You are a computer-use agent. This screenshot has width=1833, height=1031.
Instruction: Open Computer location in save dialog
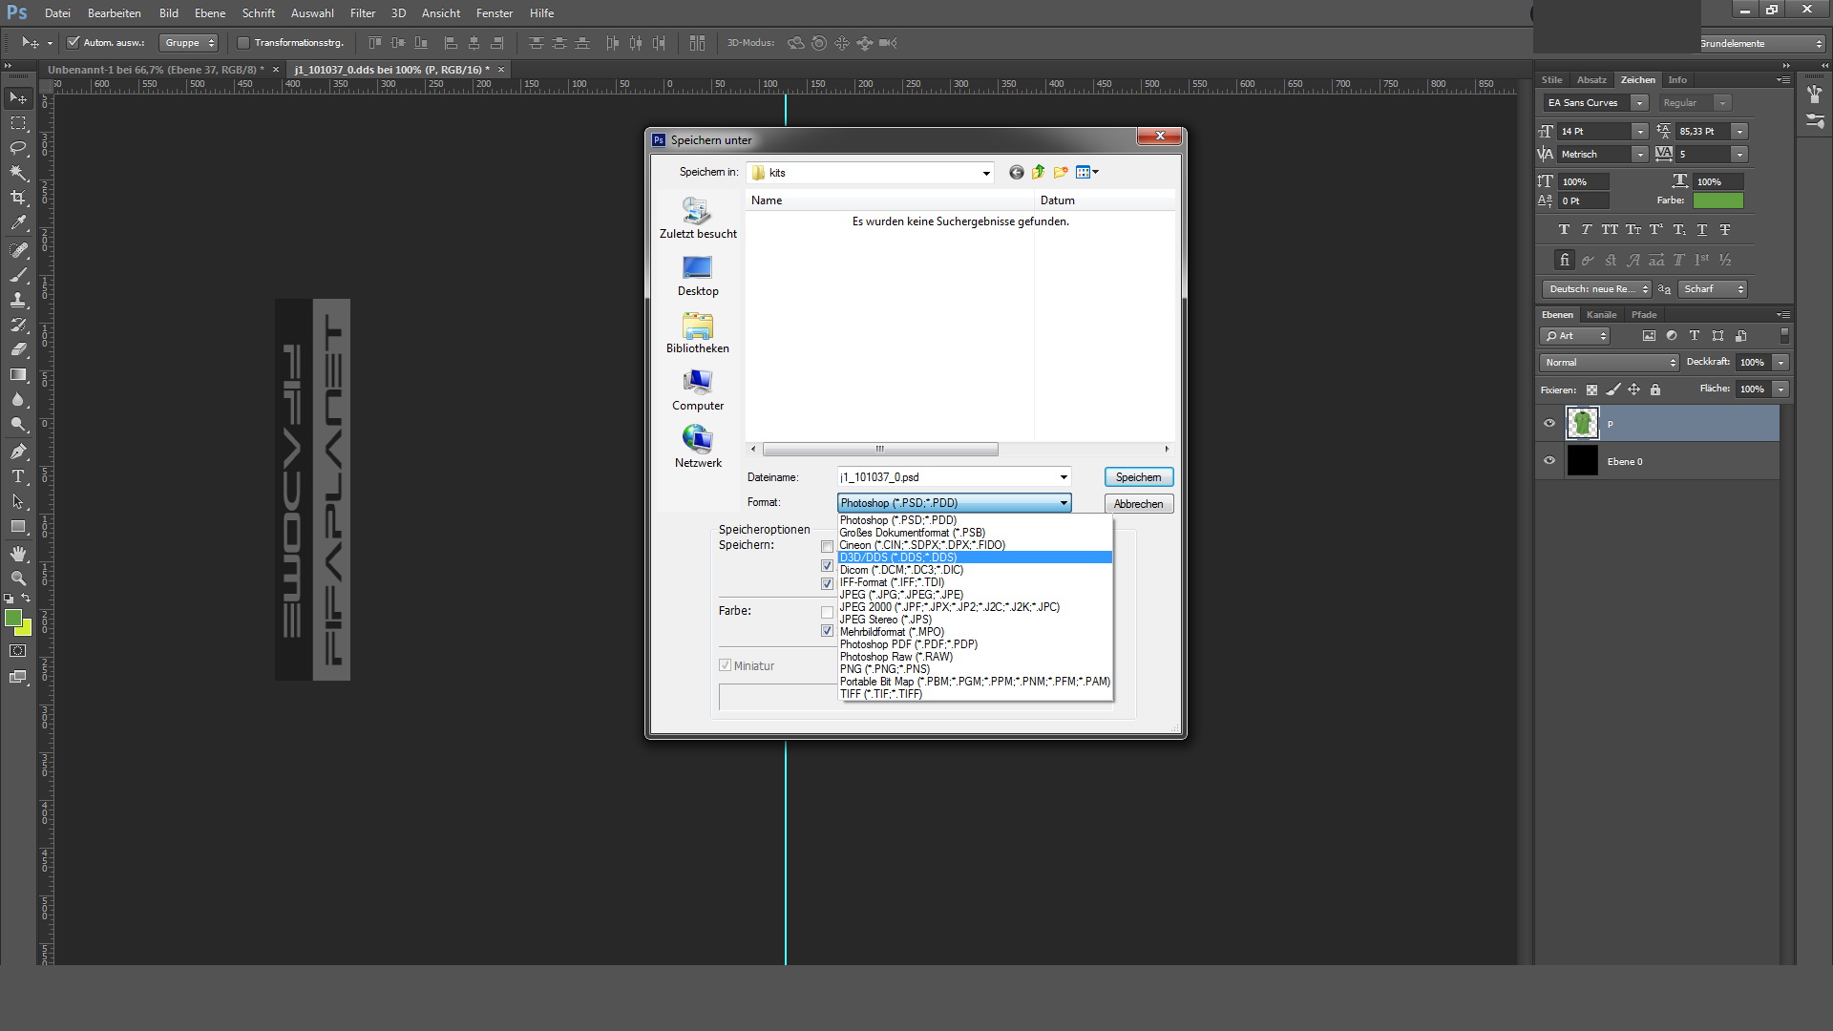tap(698, 389)
